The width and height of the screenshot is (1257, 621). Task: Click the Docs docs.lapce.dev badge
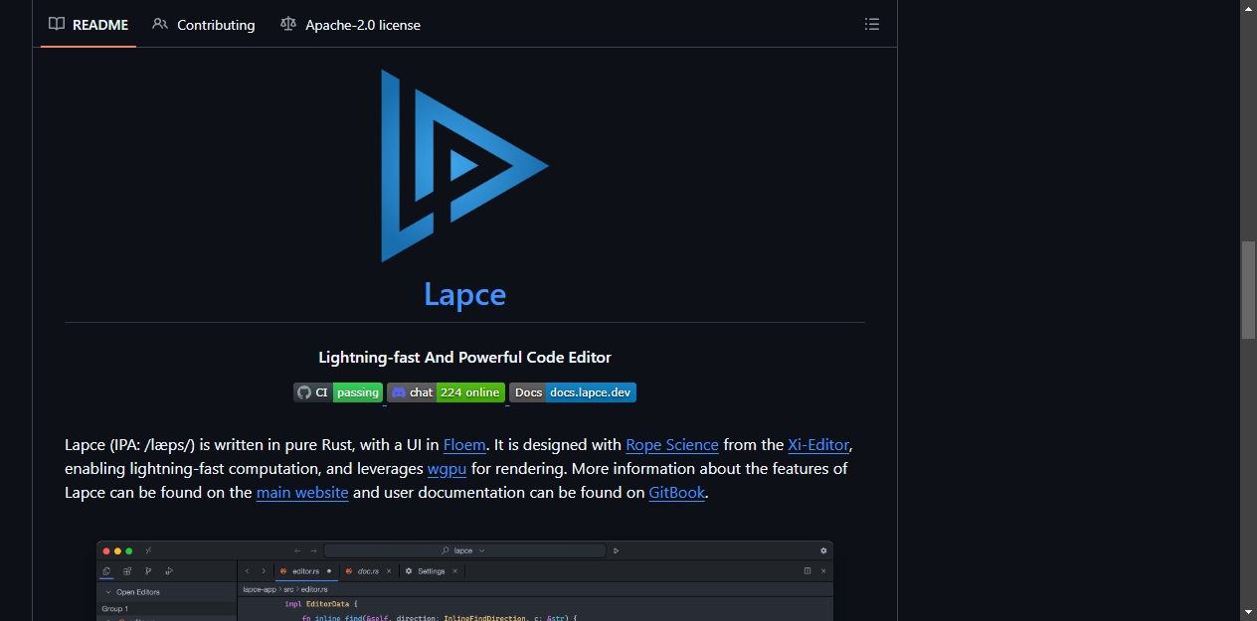573,392
